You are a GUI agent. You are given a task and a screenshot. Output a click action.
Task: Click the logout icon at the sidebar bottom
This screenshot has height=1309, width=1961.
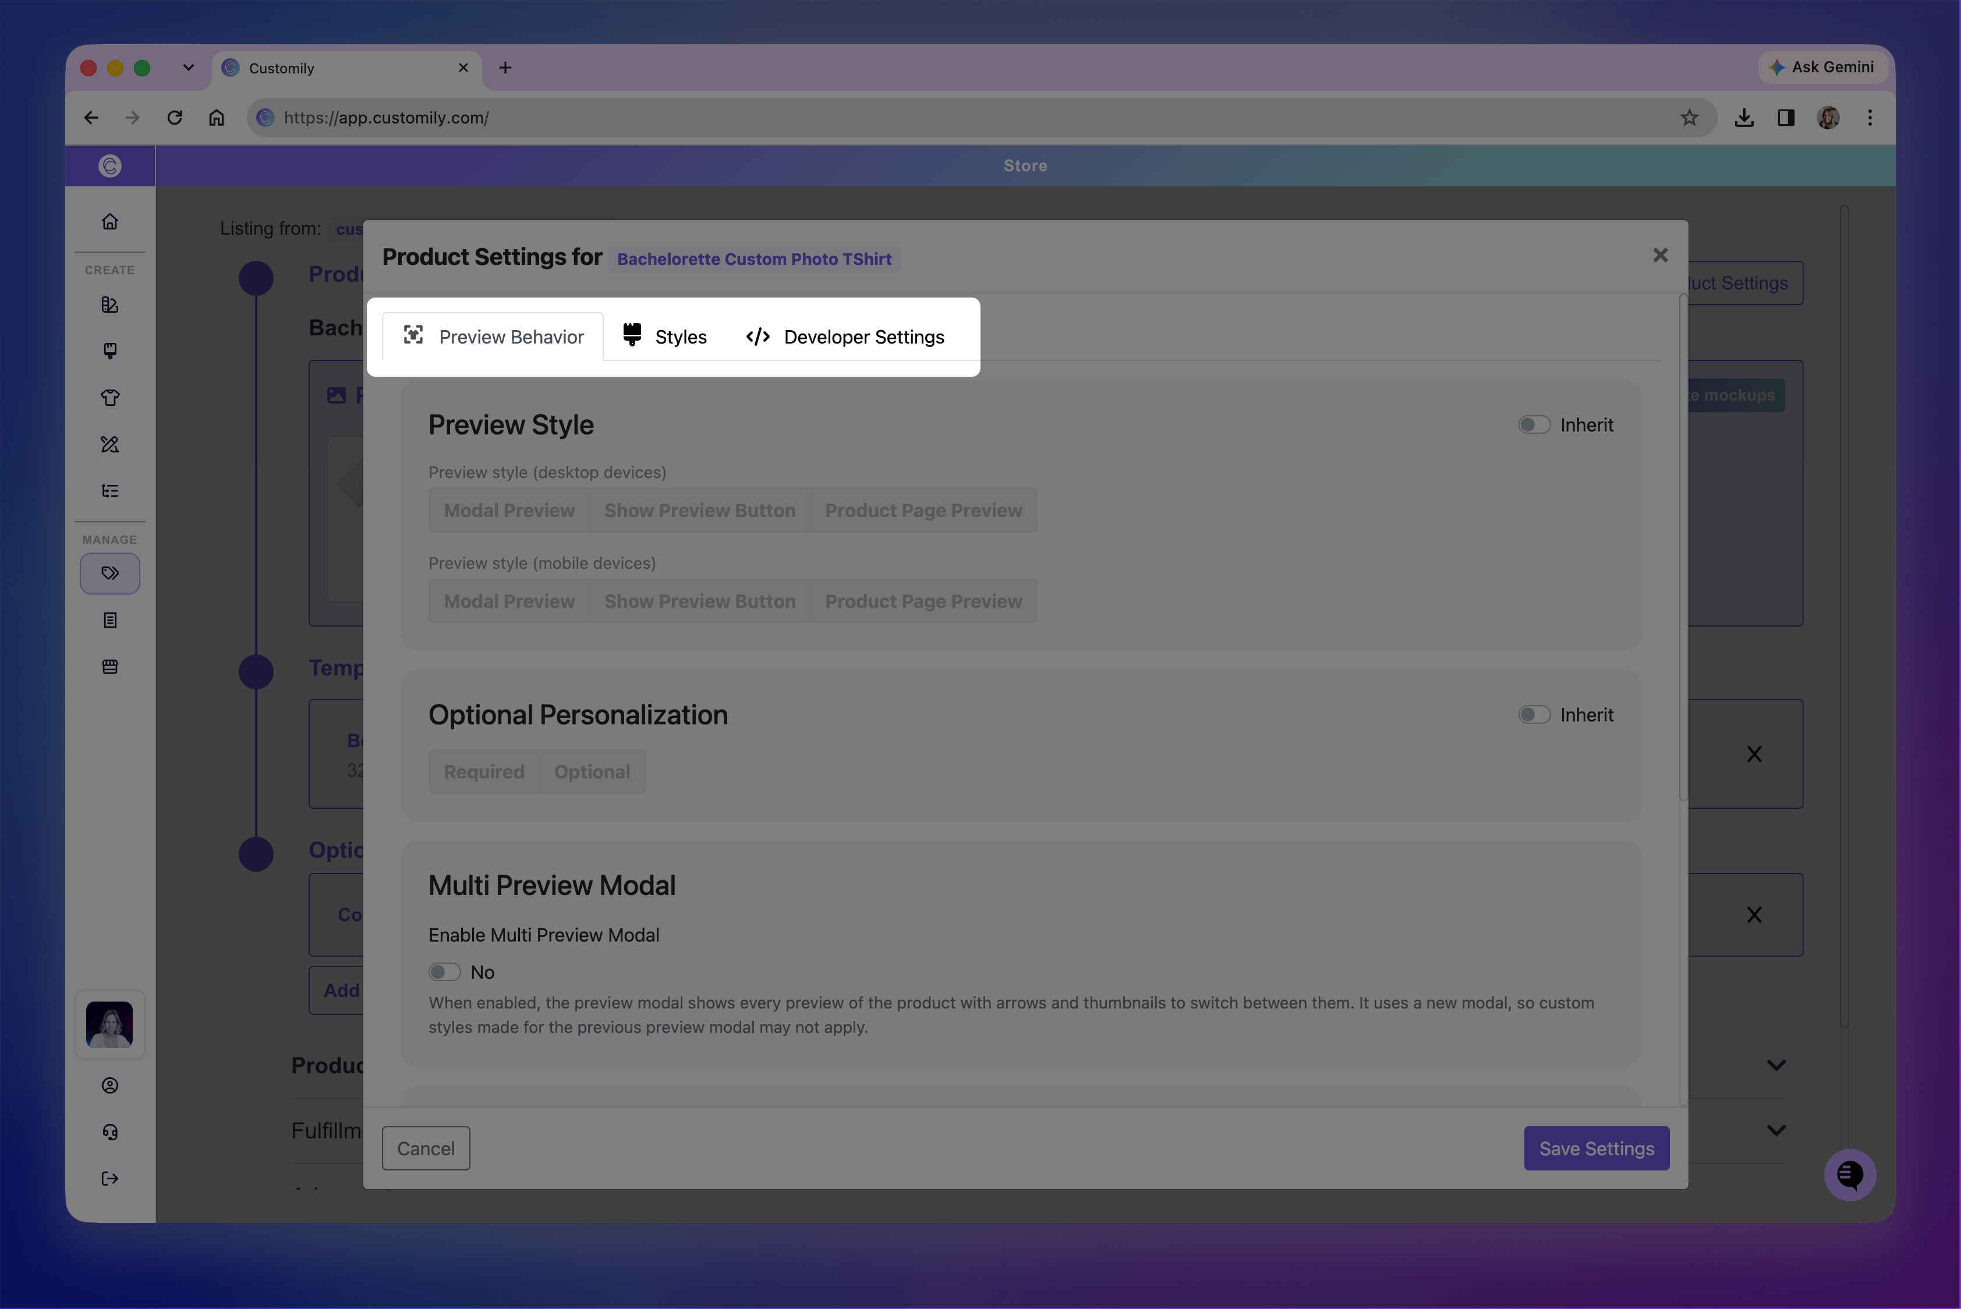(109, 1179)
